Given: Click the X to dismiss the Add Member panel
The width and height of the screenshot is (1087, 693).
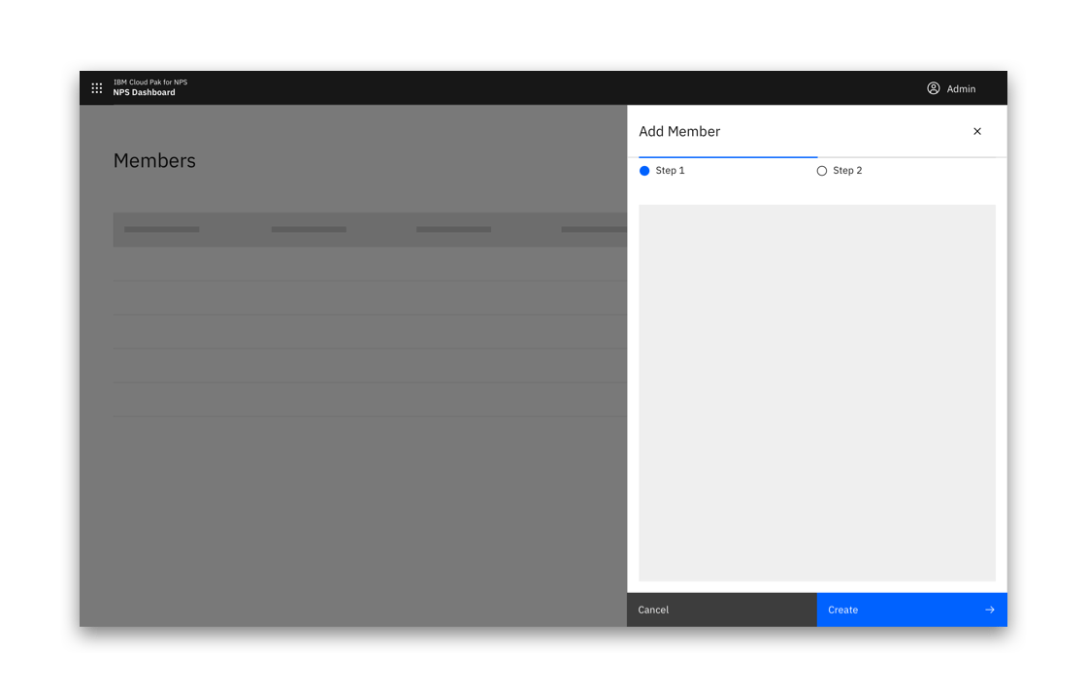Looking at the screenshot, I should point(977,131).
